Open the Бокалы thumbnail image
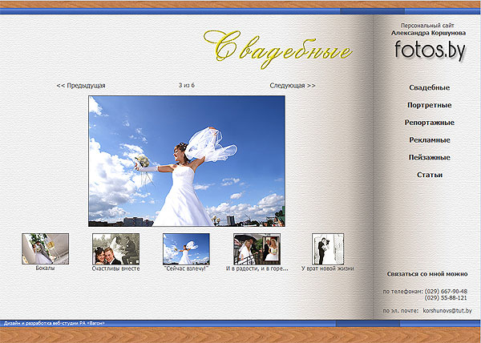Screen dimensions: 481x343 click(x=46, y=248)
